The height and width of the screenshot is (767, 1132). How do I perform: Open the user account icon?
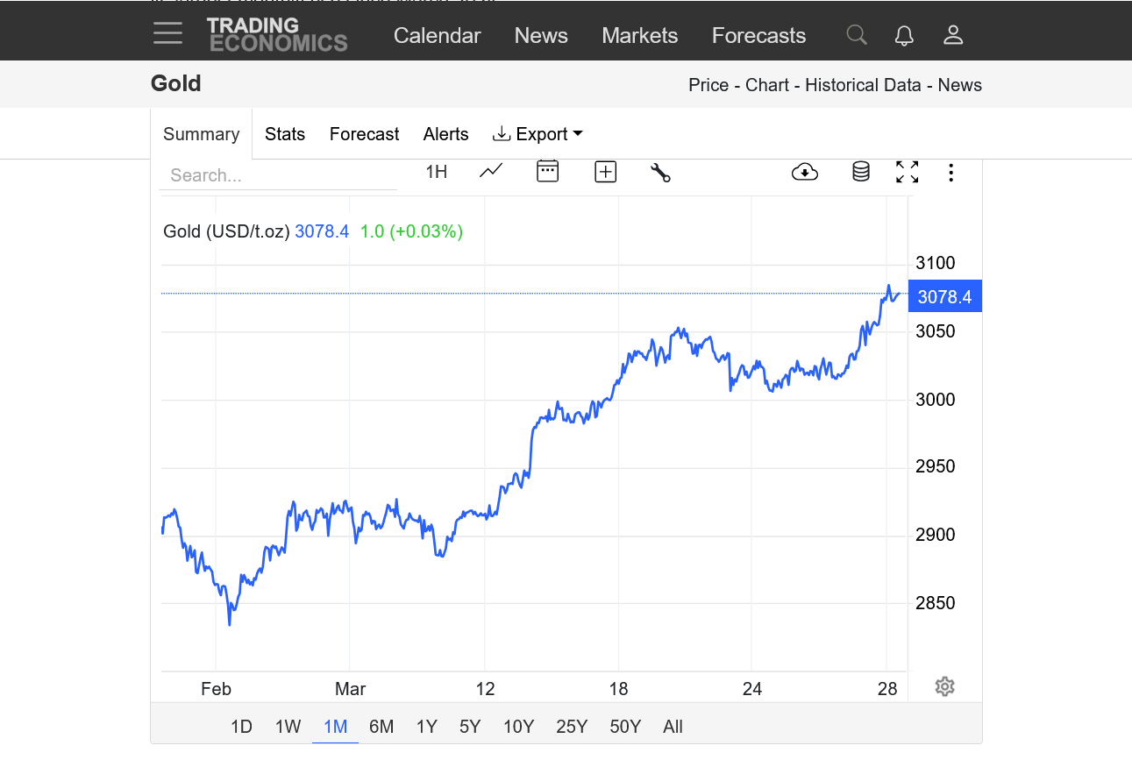pos(953,35)
